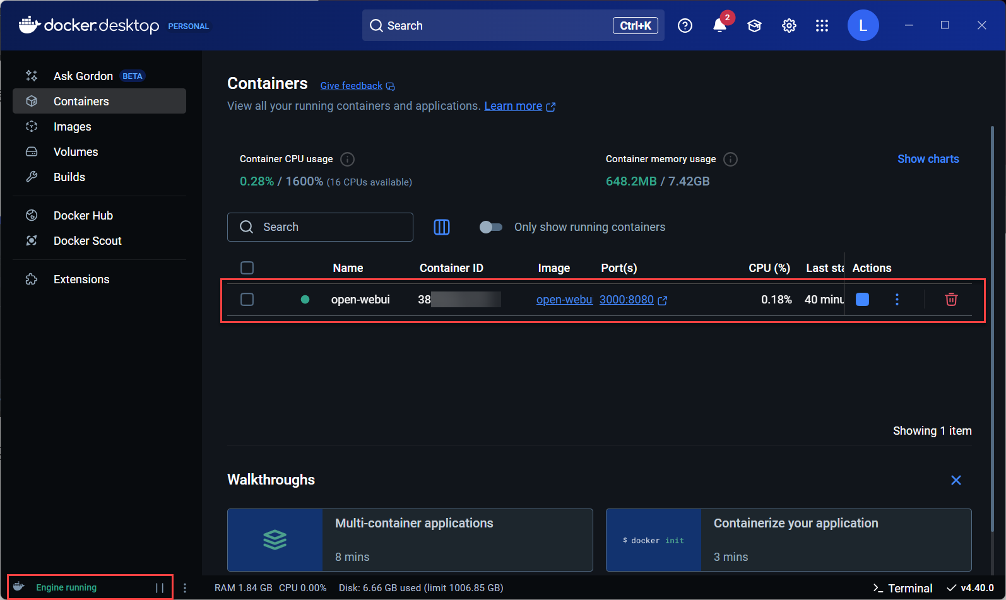This screenshot has width=1006, height=600.
Task: Sort by Port(s) column header
Action: point(618,268)
